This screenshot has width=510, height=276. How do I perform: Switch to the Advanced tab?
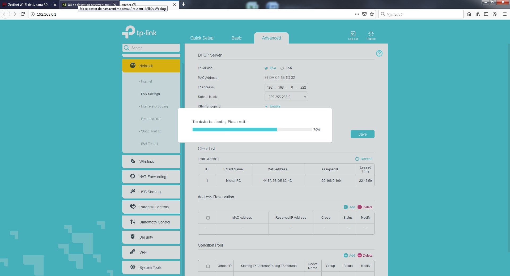pyautogui.click(x=271, y=38)
